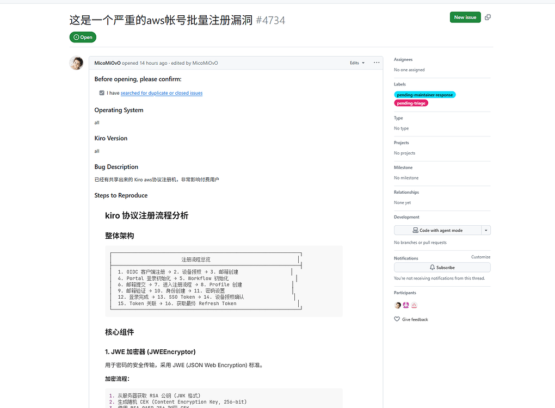This screenshot has width=555, height=408.
Task: Click the first participant avatar
Action: click(x=398, y=305)
